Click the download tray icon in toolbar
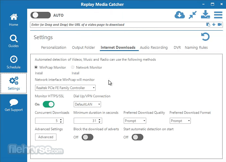Screen dimensions: 226x162 coord(205,14)
